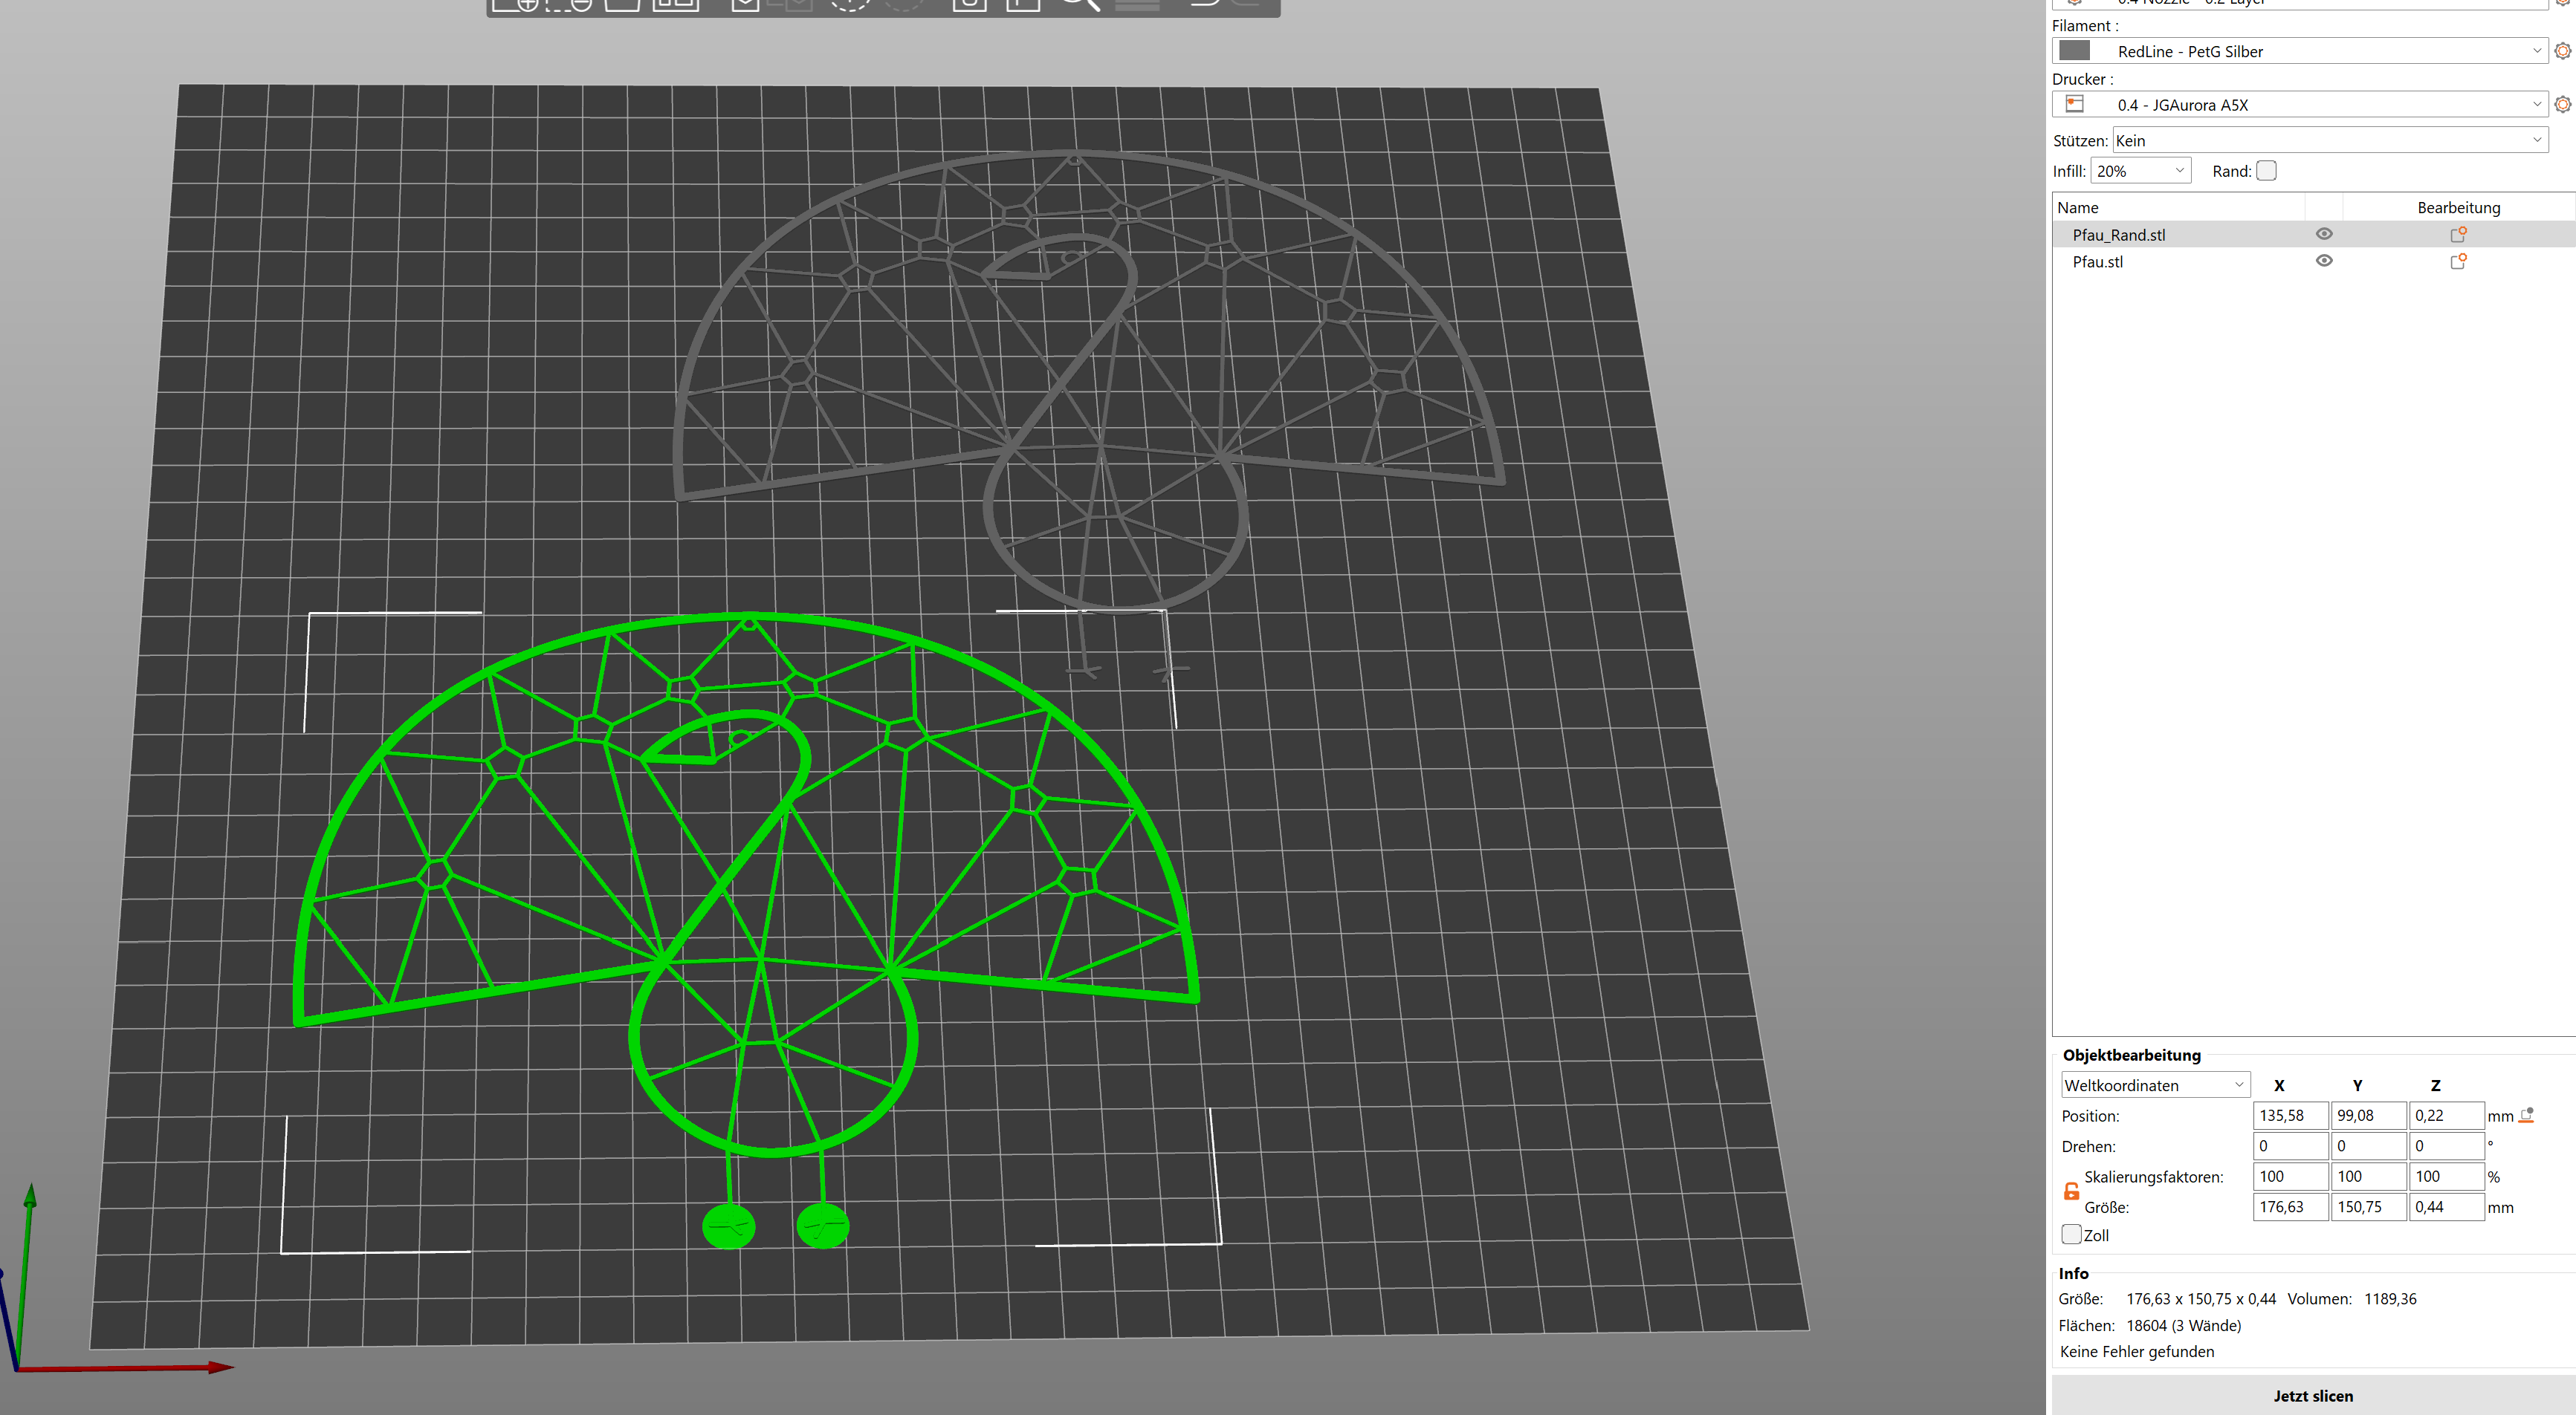Open the Weltkoordinaten coordinate system dropdown
This screenshot has width=2576, height=1415.
(x=2155, y=1085)
